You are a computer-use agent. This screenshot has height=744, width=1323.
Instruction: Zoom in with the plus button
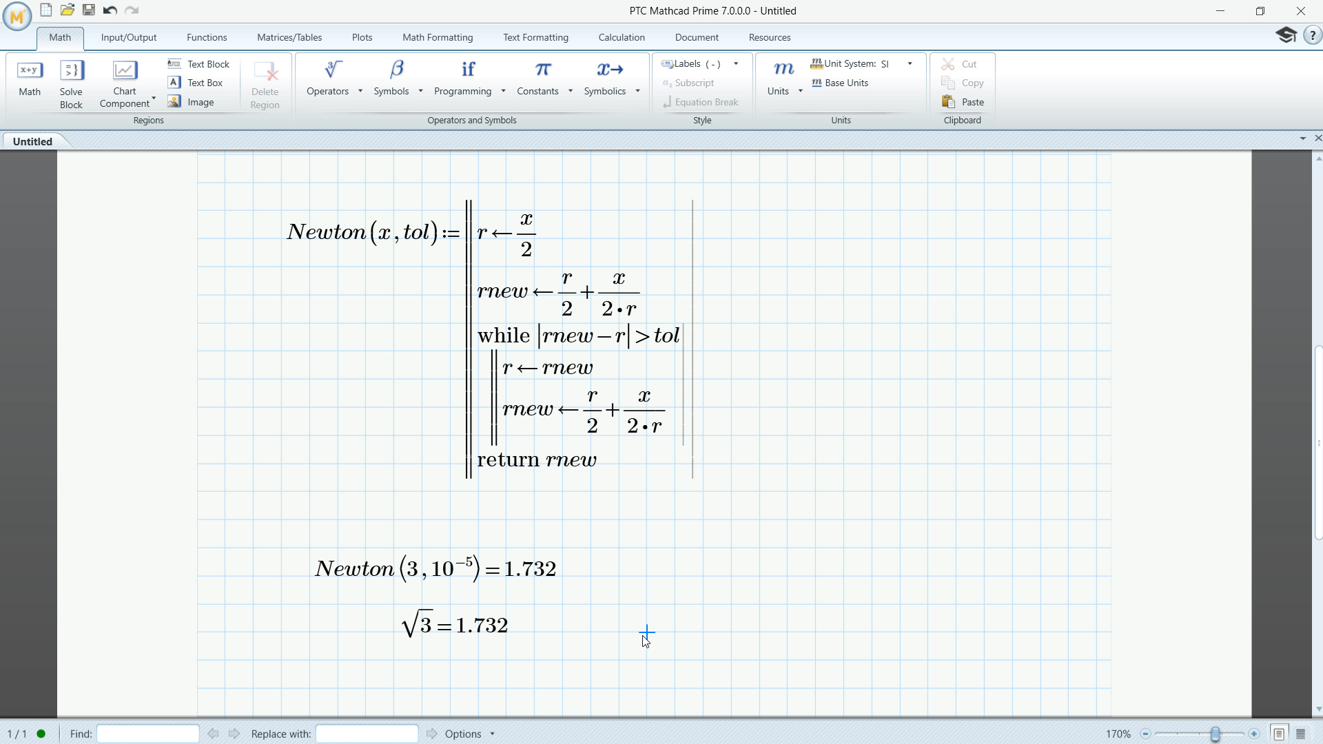(x=1254, y=734)
